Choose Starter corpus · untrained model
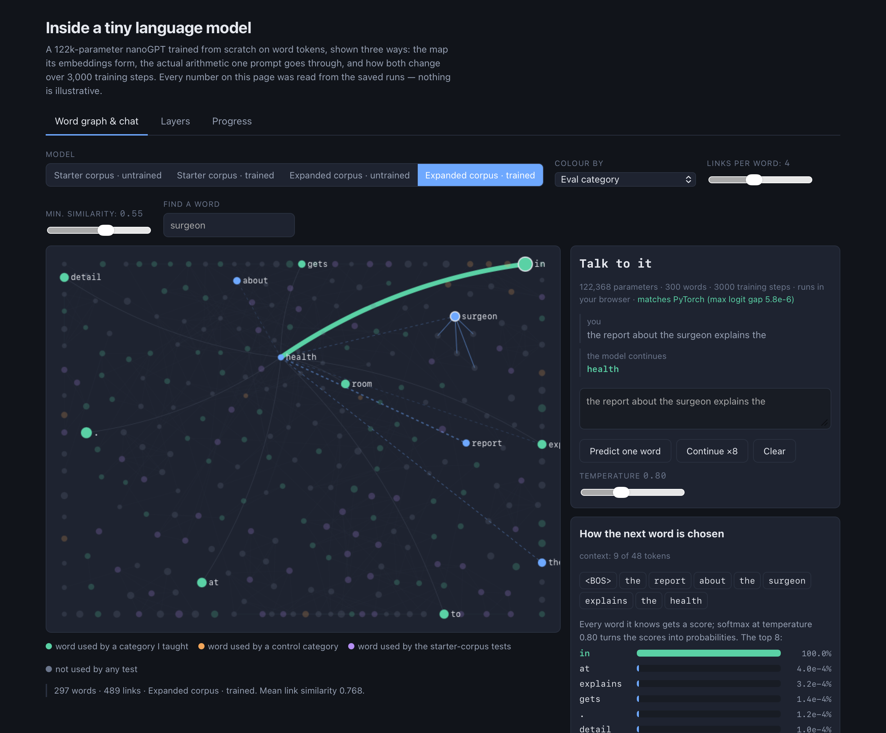 coord(108,175)
